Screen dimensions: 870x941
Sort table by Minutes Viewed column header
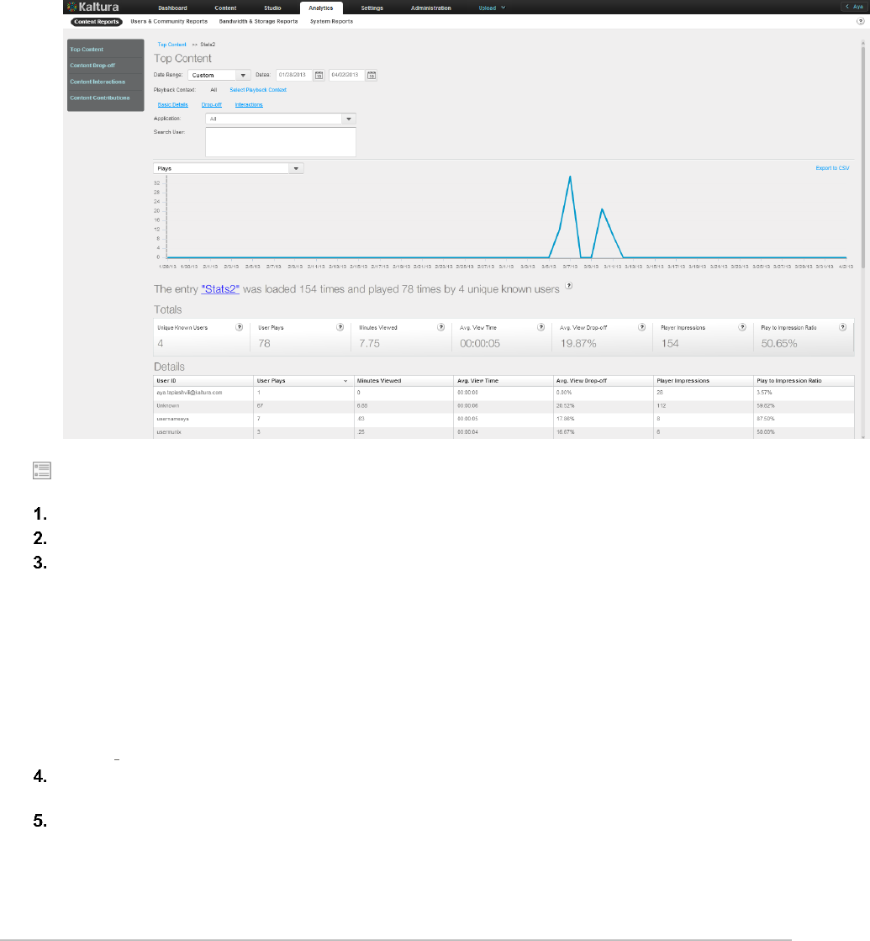click(x=403, y=381)
